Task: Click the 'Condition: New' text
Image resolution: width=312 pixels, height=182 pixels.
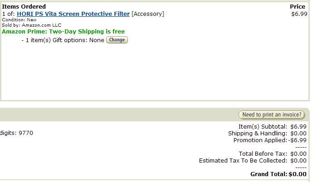Action: point(19,20)
